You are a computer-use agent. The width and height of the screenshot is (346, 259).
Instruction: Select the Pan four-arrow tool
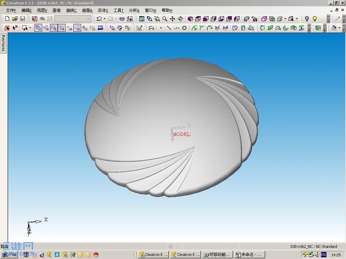click(172, 19)
